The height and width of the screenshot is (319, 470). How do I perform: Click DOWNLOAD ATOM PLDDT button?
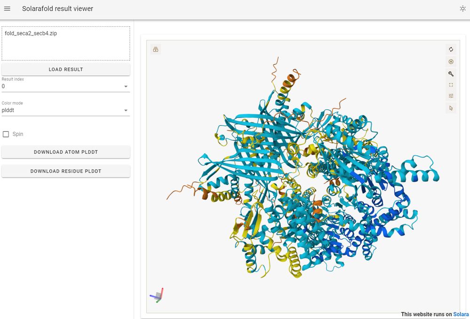pos(66,152)
